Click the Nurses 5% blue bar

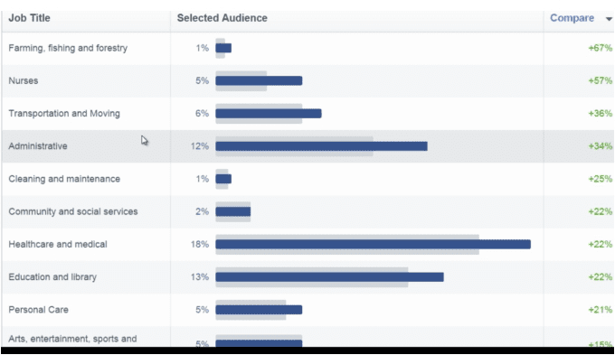click(259, 80)
